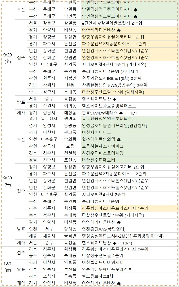Viewport: 179px width, 287px height.
Task: Select the 생연동 cell
Action: (x=70, y=119)
